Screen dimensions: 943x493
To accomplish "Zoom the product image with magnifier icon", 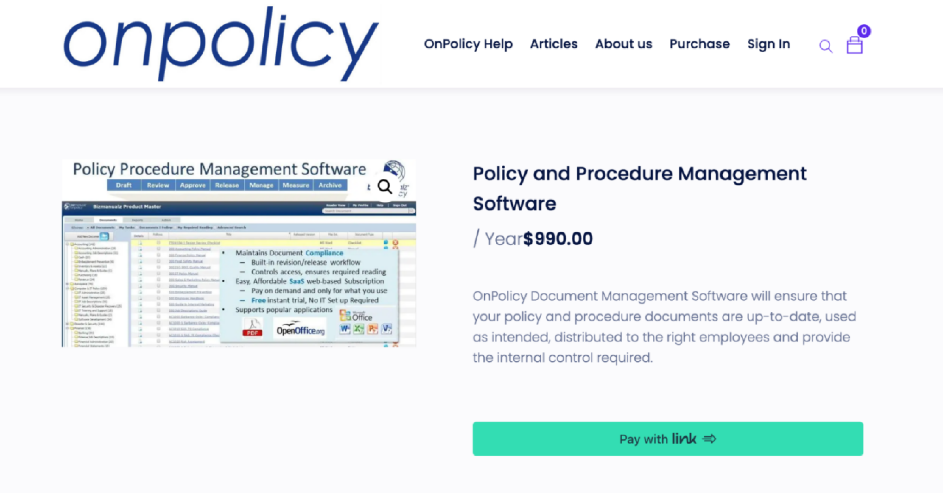I will point(385,187).
